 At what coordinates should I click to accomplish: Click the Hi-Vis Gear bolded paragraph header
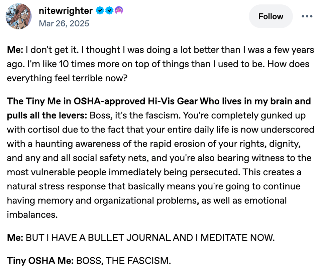coord(134,101)
